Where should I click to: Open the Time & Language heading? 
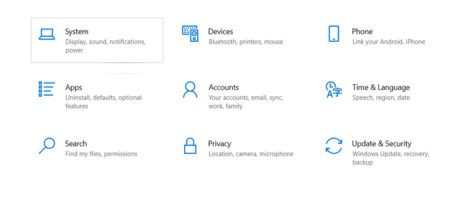pos(381,88)
